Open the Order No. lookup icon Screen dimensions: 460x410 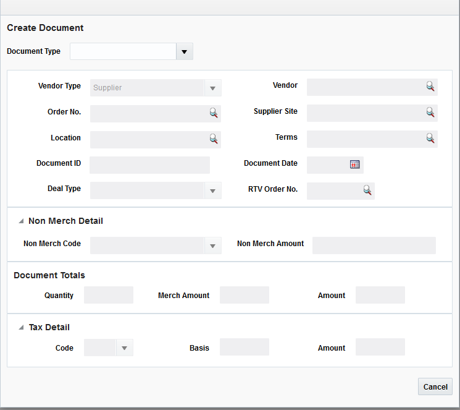tap(214, 113)
